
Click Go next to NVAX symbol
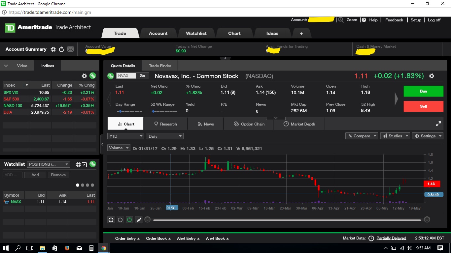pos(142,76)
